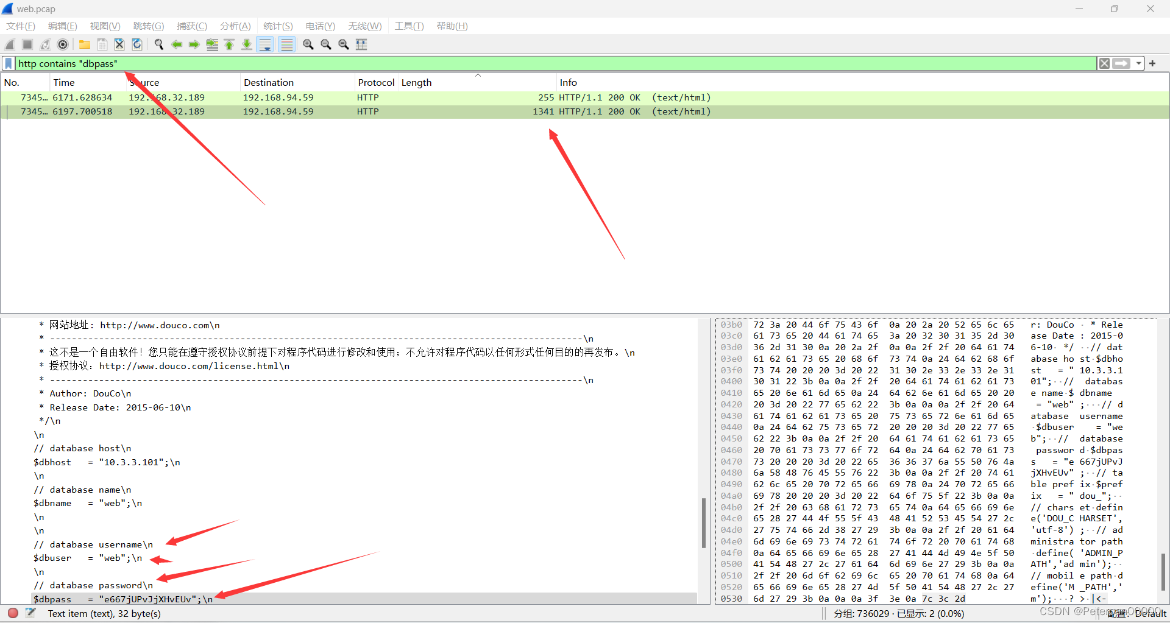Select the packet with length 255
The height and width of the screenshot is (623, 1170).
pos(585,97)
